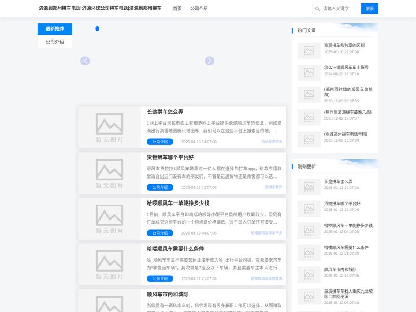Image resolution: width=416 pixels, height=312 pixels.
Task: Click the 顺风车货拉拉 excerpt of 货物拼车哪个平台好
Action: pyautogui.click(x=214, y=172)
